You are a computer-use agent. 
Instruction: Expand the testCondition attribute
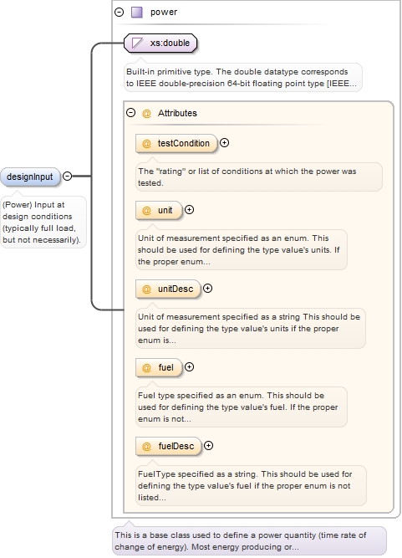click(224, 143)
